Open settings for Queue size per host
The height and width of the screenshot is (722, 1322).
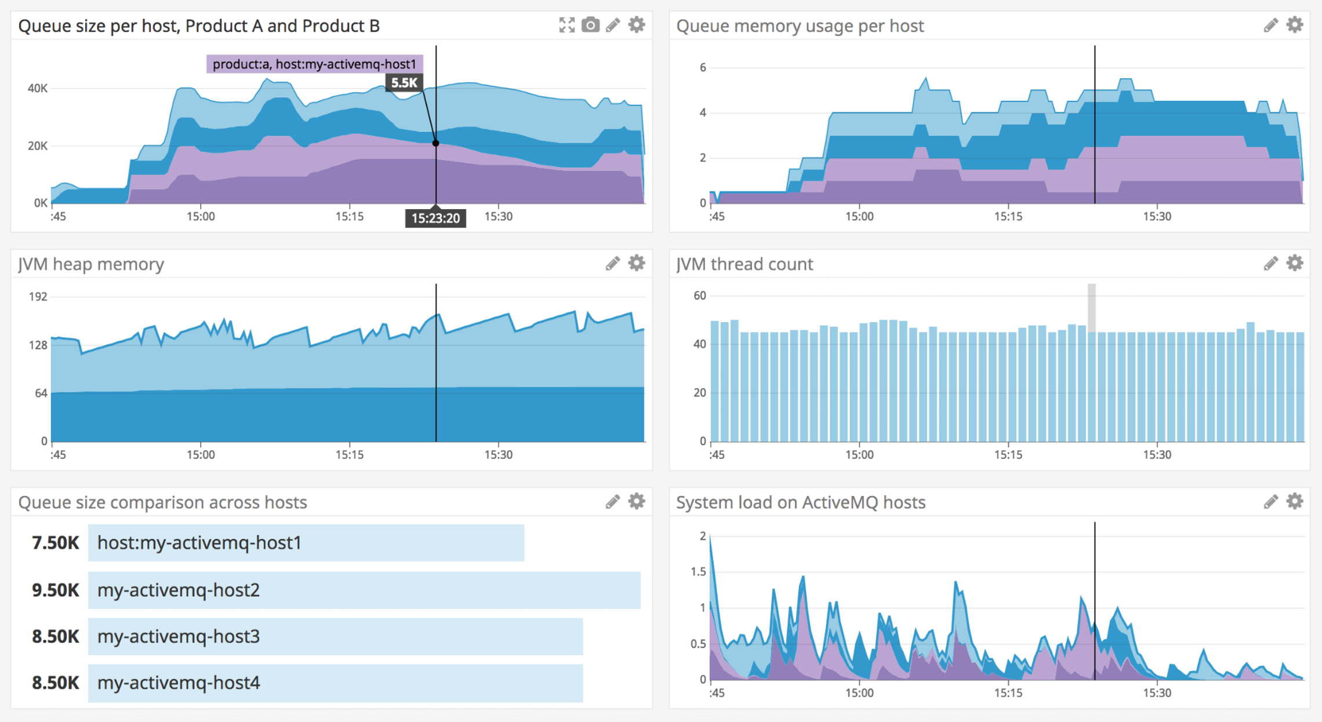pos(636,24)
